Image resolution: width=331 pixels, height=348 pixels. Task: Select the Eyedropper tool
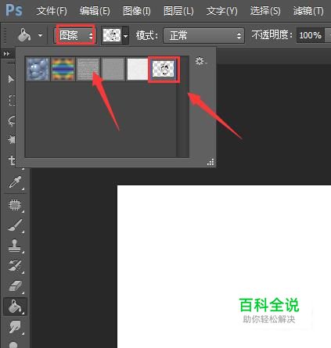coord(15,181)
